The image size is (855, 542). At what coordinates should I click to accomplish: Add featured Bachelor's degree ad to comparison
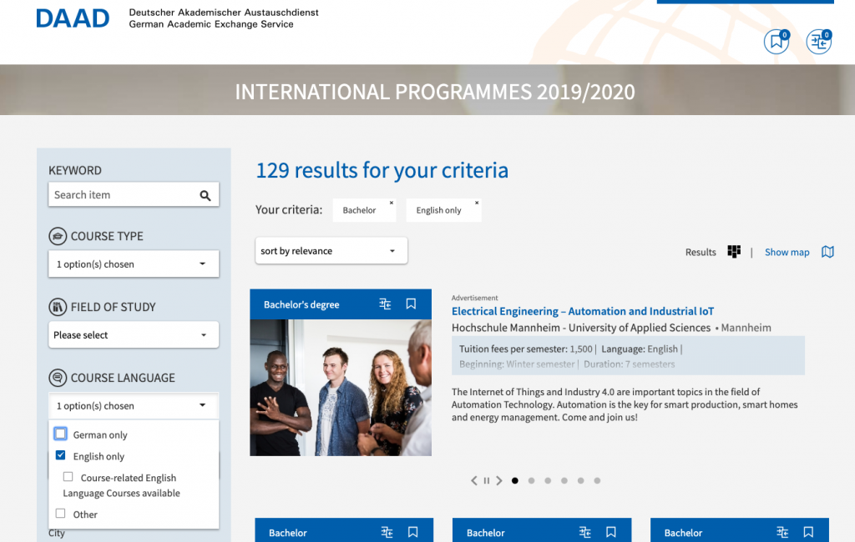click(385, 304)
